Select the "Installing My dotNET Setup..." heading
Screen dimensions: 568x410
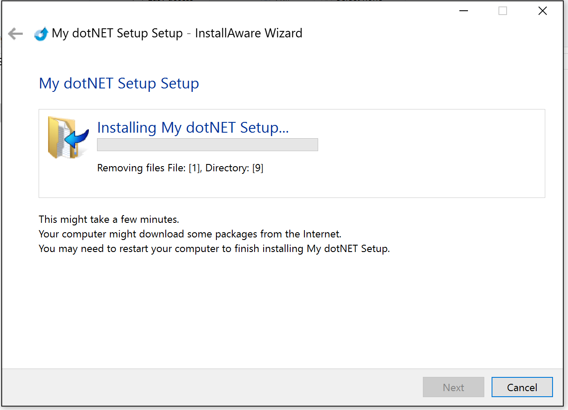point(193,128)
